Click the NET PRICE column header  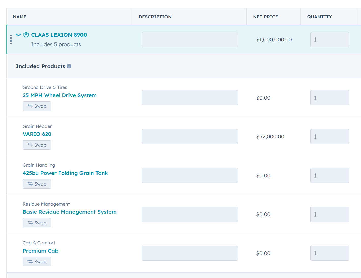pos(266,17)
